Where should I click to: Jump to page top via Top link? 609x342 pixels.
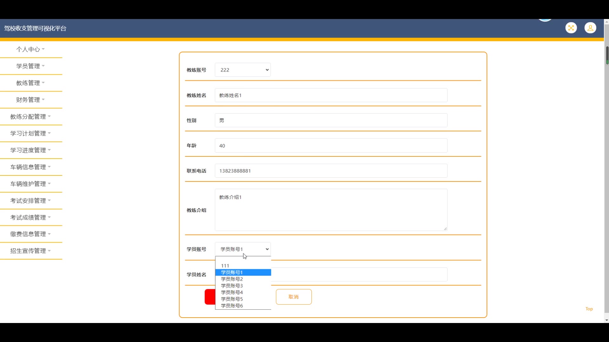click(x=589, y=309)
